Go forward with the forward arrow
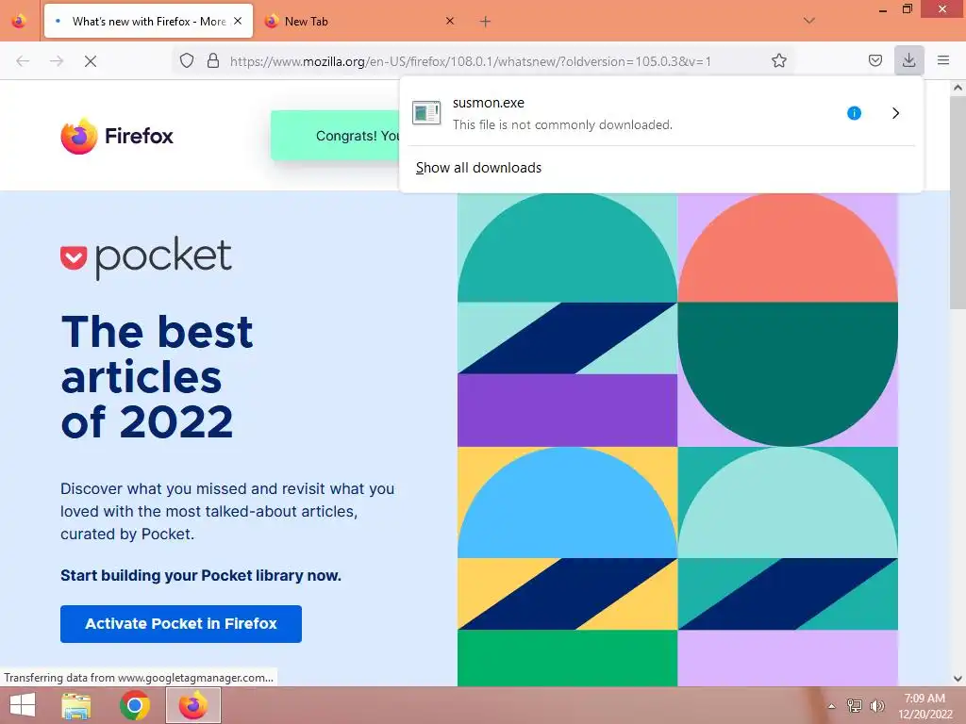The image size is (966, 724). pos(57,60)
